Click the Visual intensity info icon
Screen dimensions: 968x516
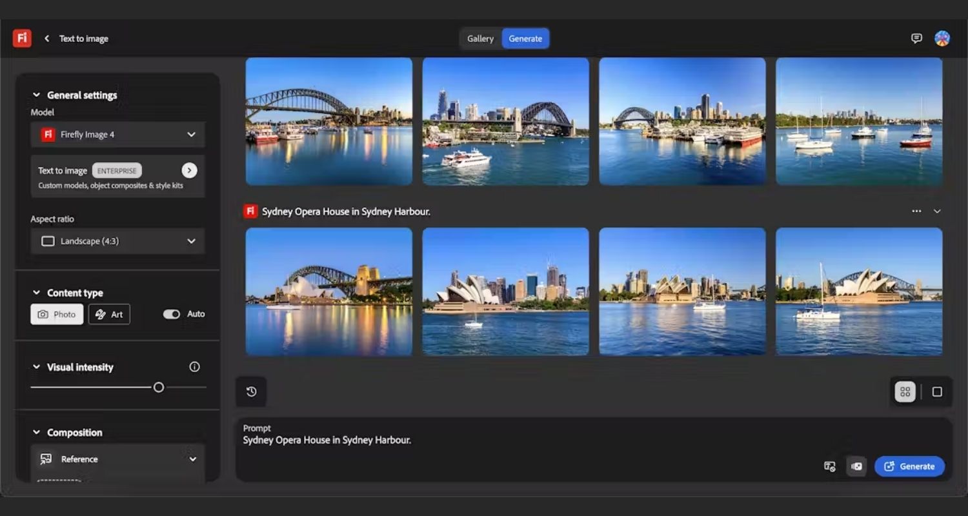click(x=194, y=367)
